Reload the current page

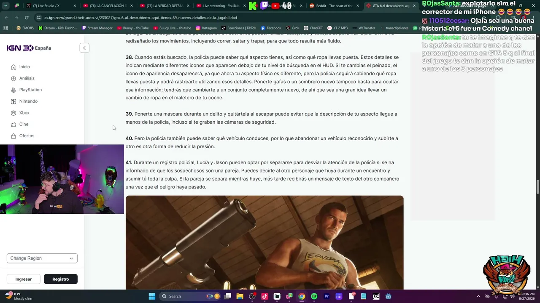pos(27,18)
